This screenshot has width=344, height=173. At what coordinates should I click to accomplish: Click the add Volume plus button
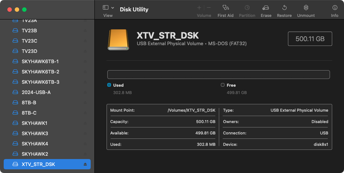[x=199, y=8]
